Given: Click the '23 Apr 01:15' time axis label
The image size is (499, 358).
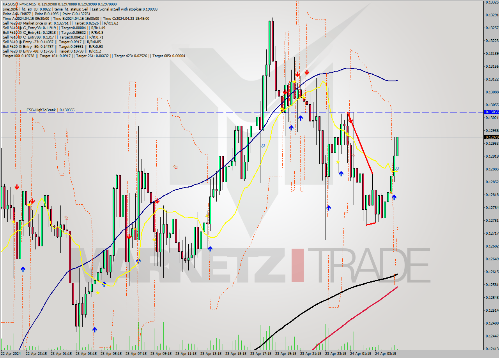Looking at the screenshot, I should click(x=61, y=354).
